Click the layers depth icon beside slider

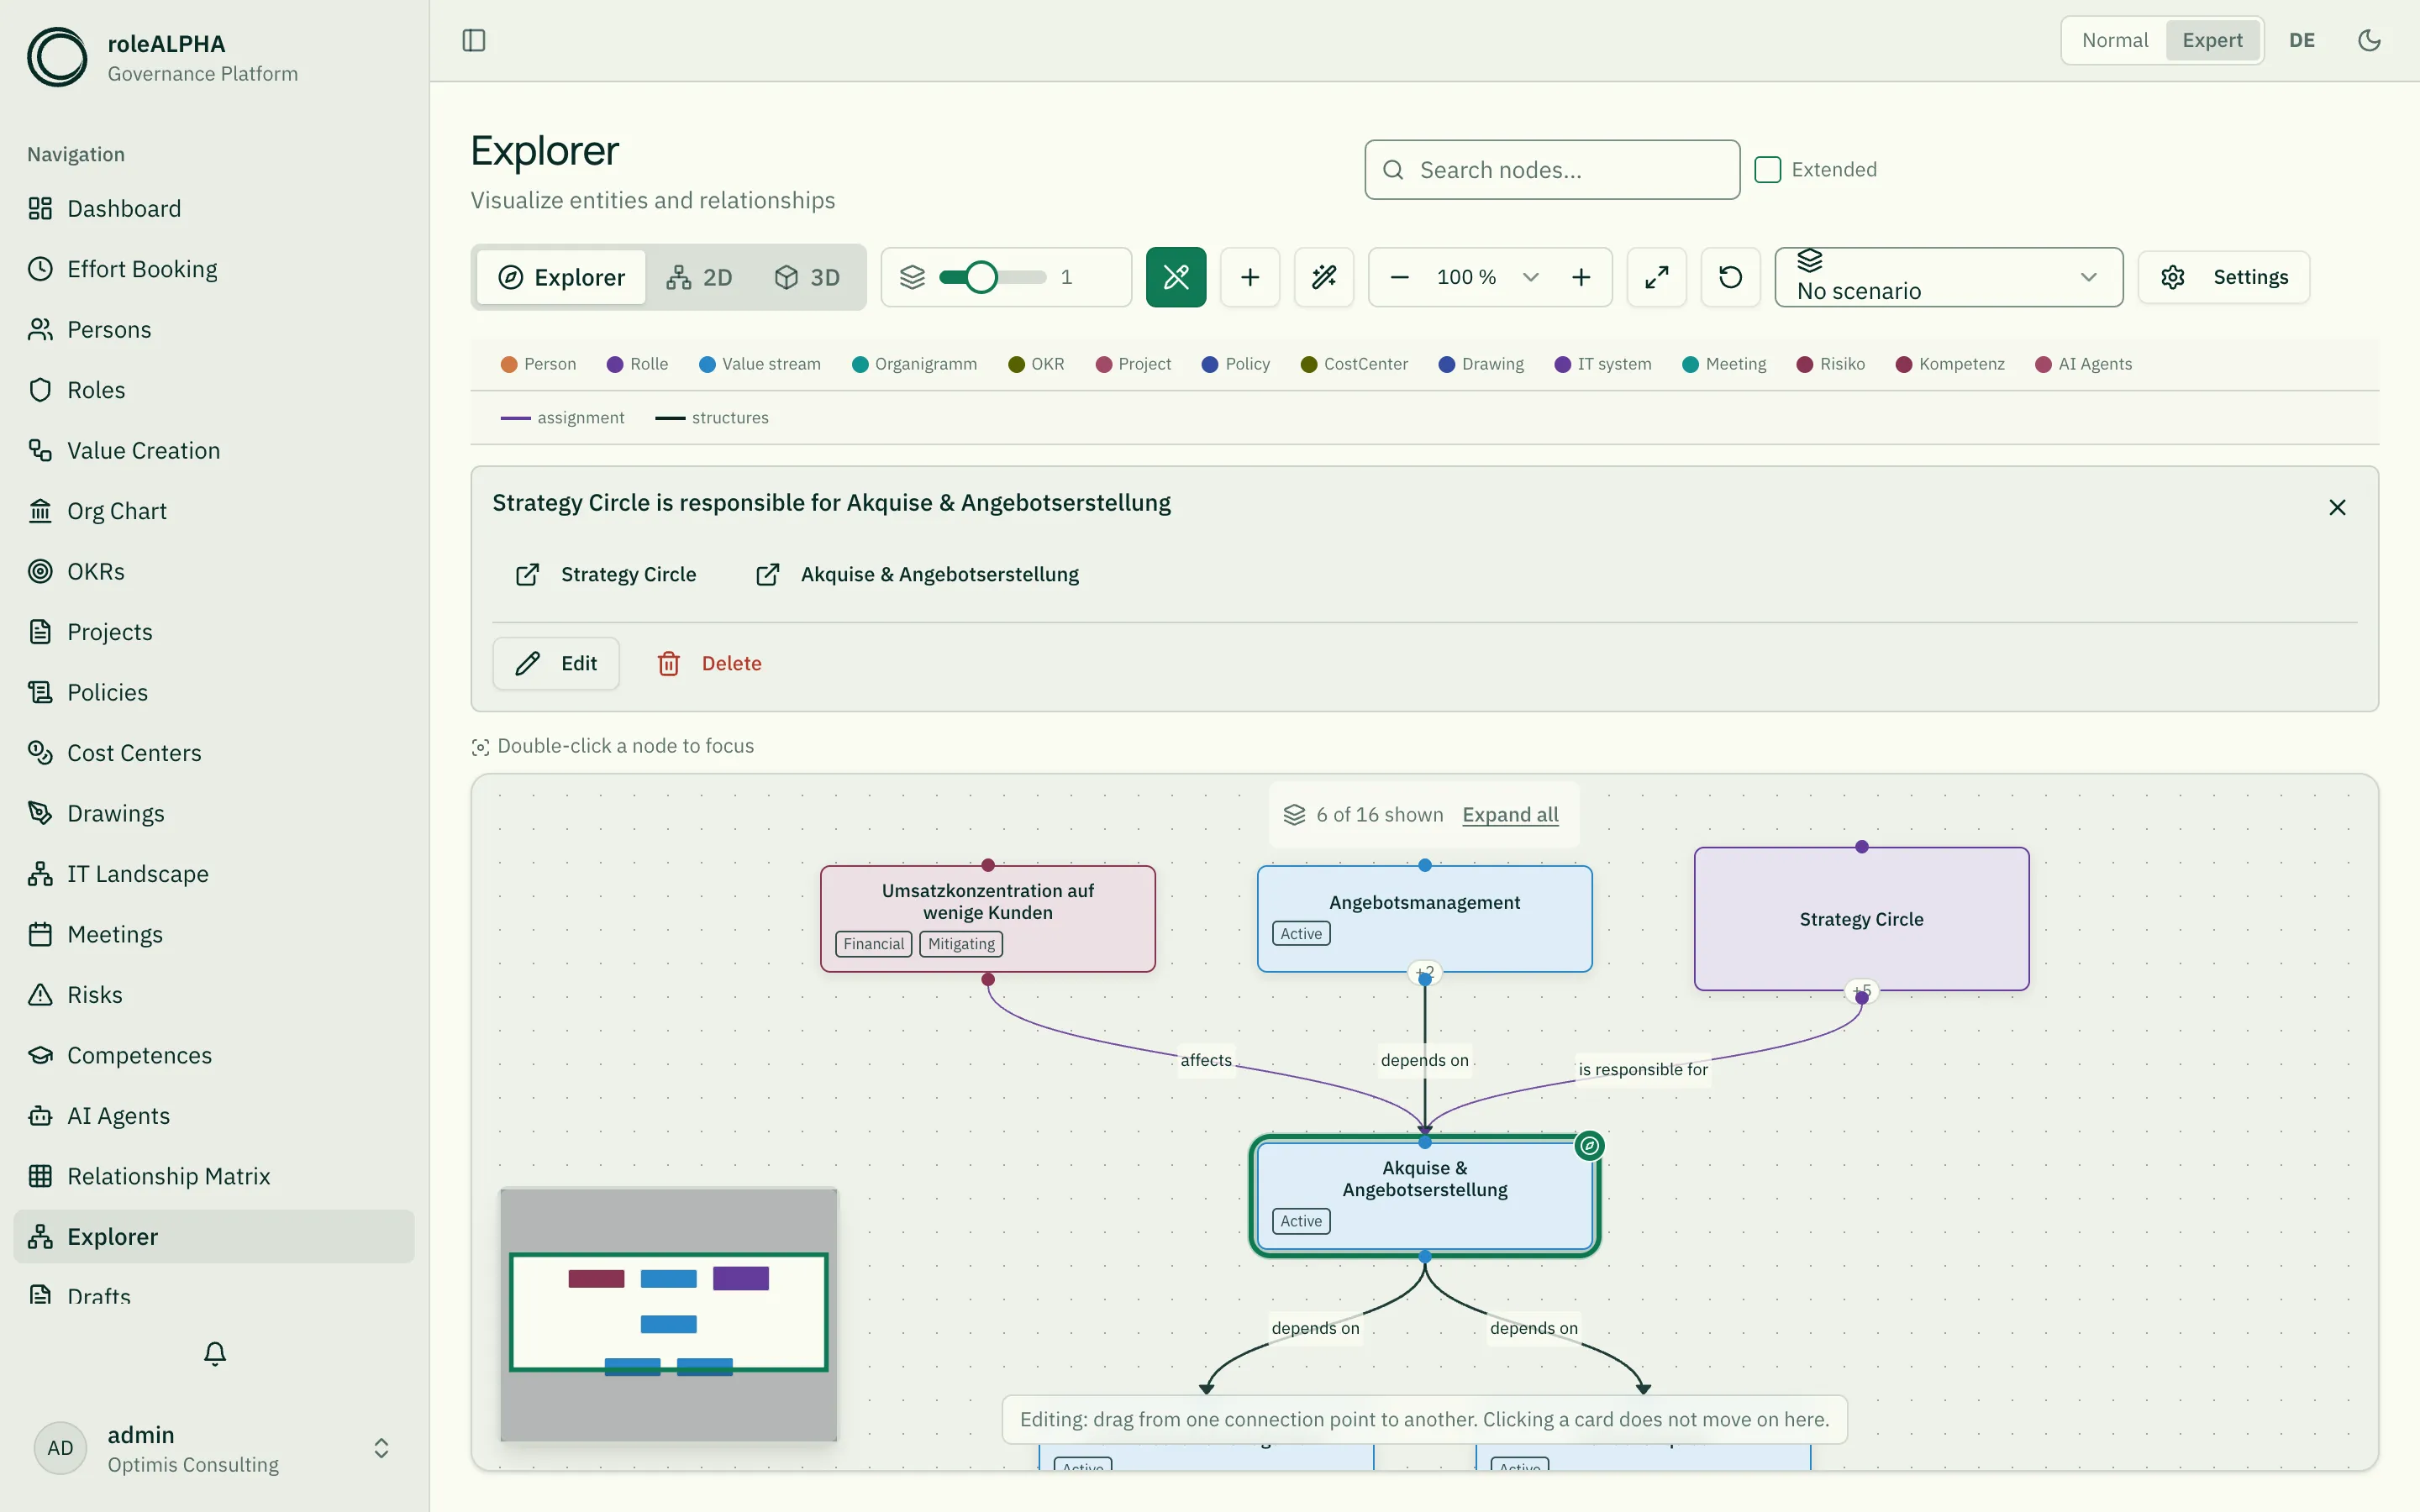[x=912, y=277]
